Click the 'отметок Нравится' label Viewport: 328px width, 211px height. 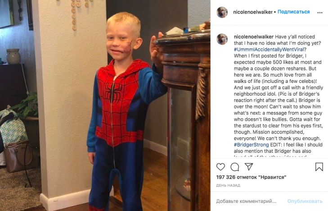pos(262,177)
